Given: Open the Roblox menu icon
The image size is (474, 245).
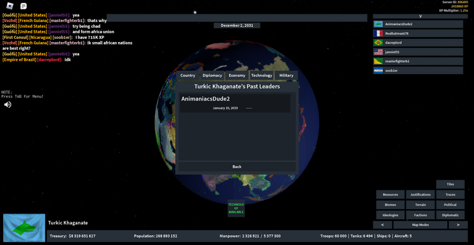Looking at the screenshot, I should click(x=10, y=6).
